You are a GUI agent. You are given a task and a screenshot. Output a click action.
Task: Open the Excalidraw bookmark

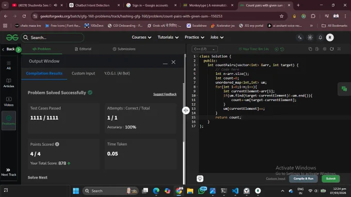[197, 26]
